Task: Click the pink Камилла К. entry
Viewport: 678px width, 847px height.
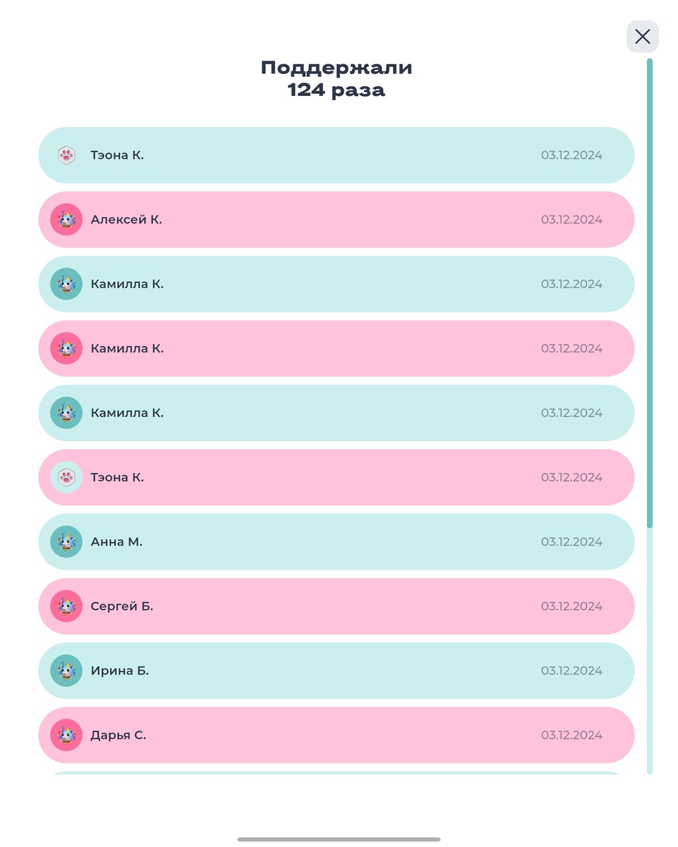Action: pos(335,348)
